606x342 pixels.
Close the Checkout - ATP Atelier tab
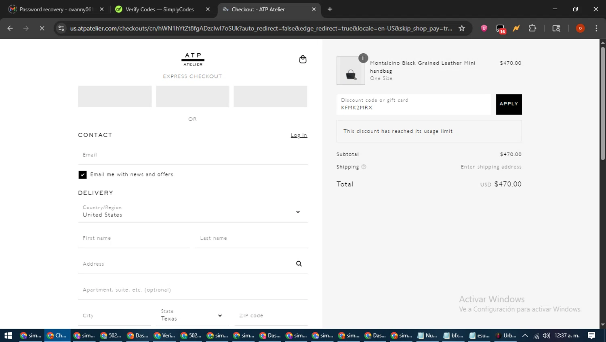click(314, 9)
